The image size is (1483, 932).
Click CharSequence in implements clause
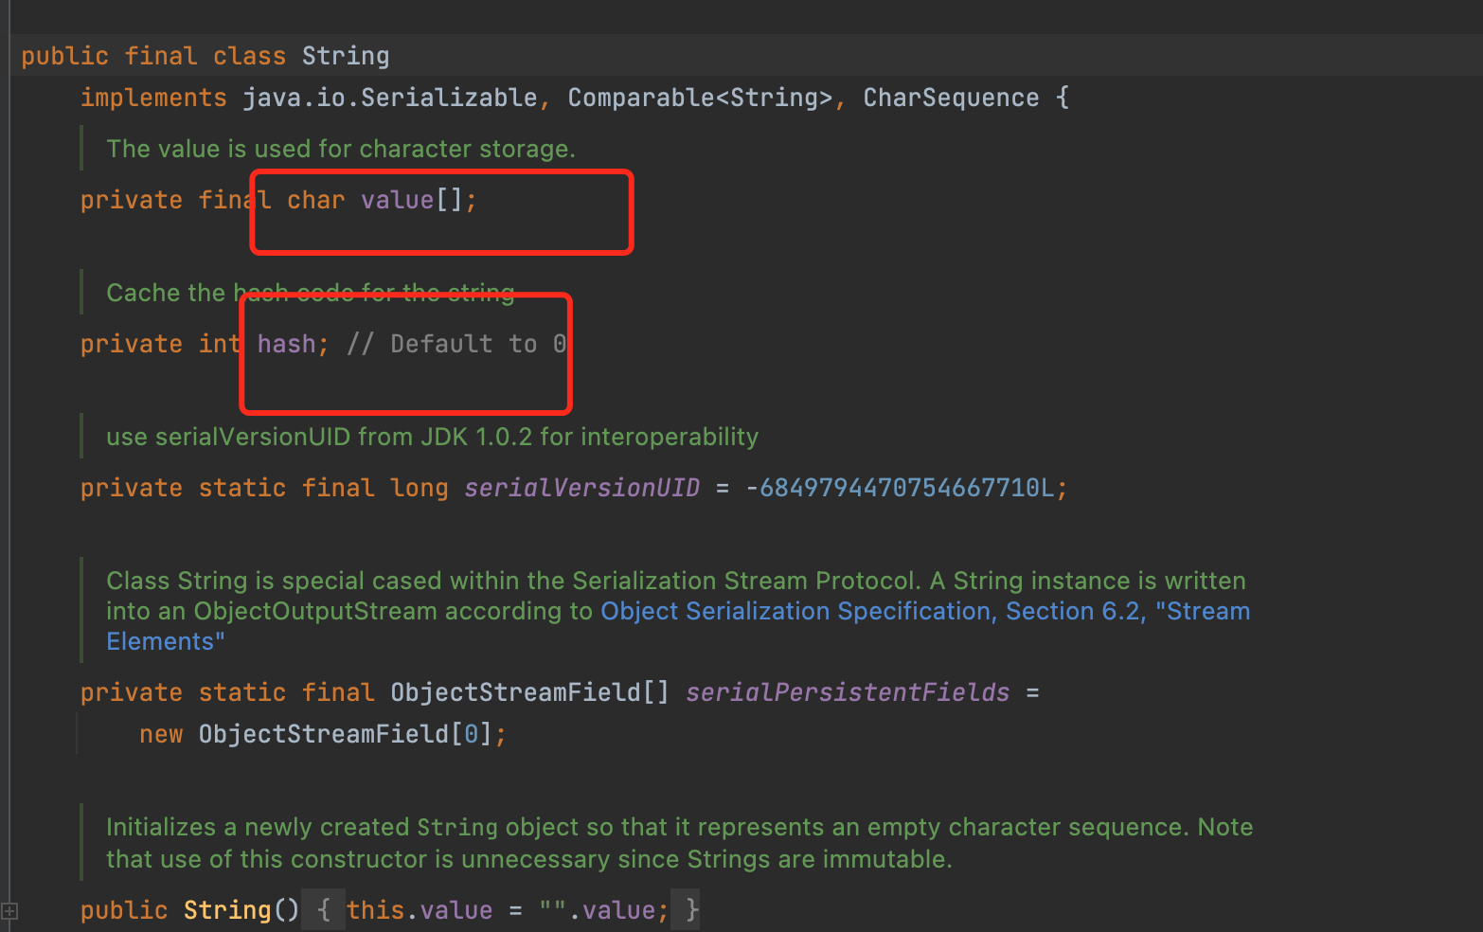click(x=951, y=98)
